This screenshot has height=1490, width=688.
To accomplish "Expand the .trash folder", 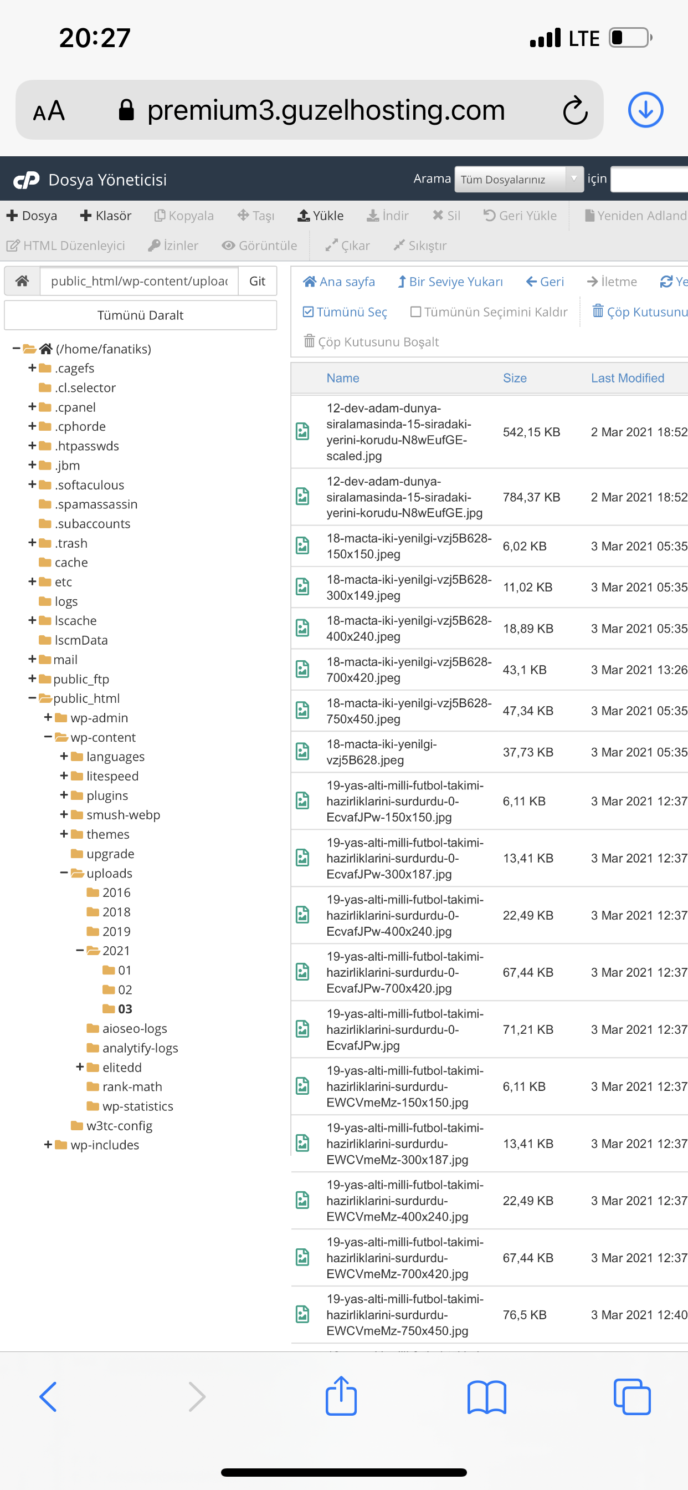I will pyautogui.click(x=32, y=543).
